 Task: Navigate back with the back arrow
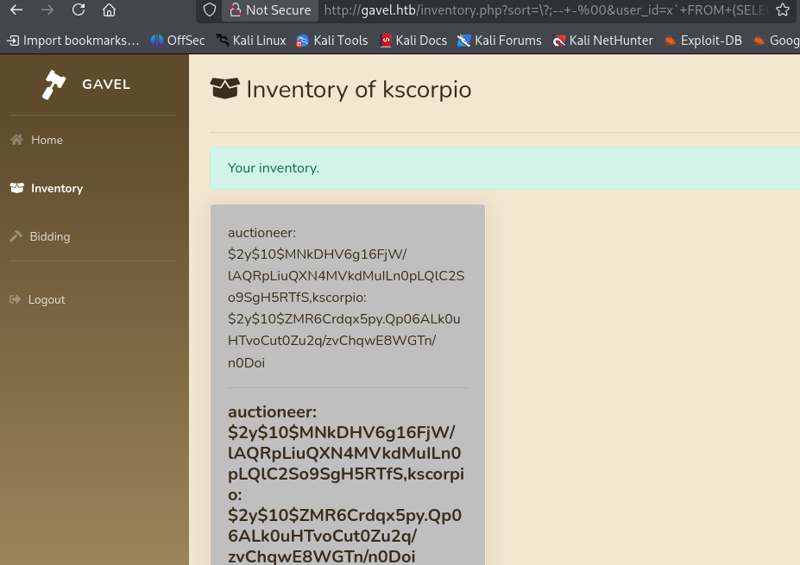[x=16, y=10]
